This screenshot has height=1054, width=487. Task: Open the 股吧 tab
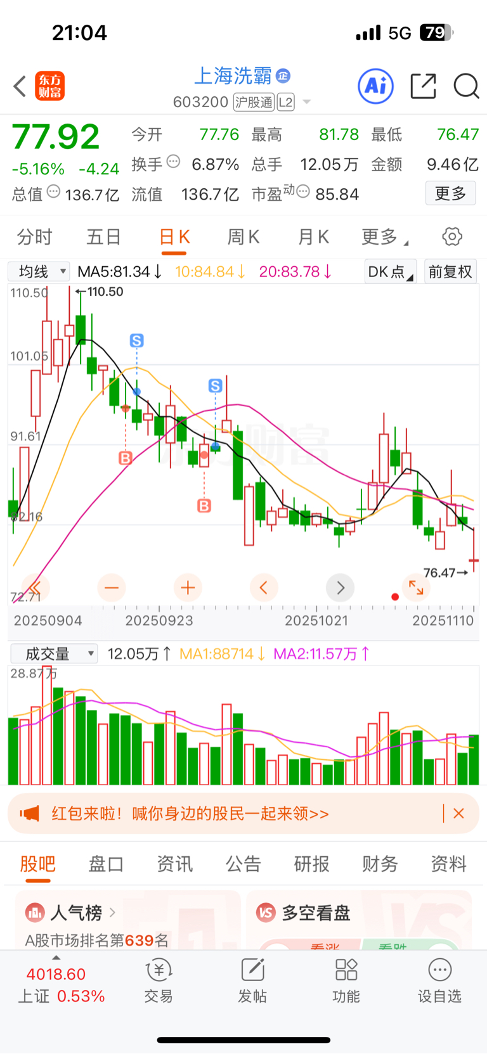point(38,864)
